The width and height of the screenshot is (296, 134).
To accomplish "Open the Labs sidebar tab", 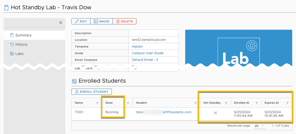I will [34, 54].
